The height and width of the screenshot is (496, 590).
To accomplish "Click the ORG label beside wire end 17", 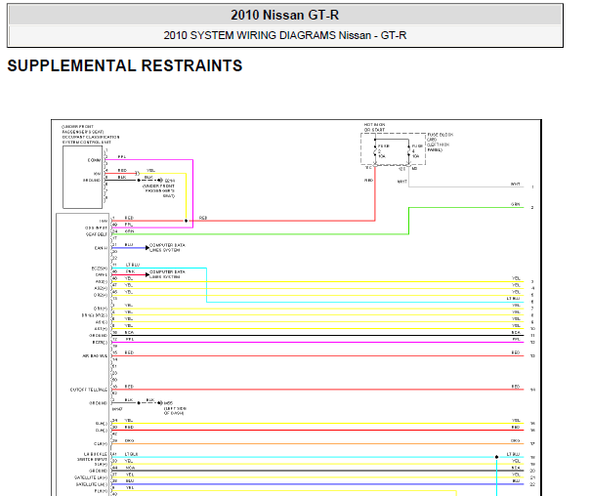I will pyautogui.click(x=515, y=440).
